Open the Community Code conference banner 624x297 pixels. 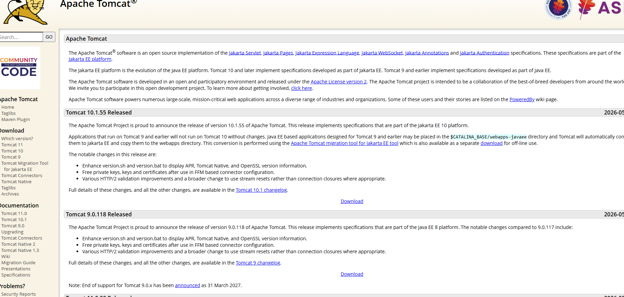pos(19,68)
